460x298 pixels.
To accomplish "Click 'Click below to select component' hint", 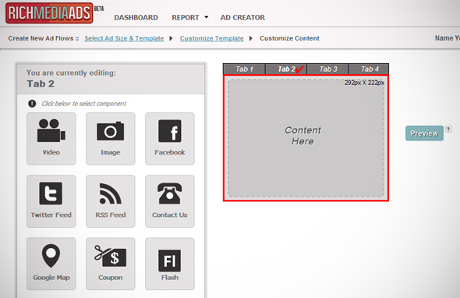I will point(84,104).
